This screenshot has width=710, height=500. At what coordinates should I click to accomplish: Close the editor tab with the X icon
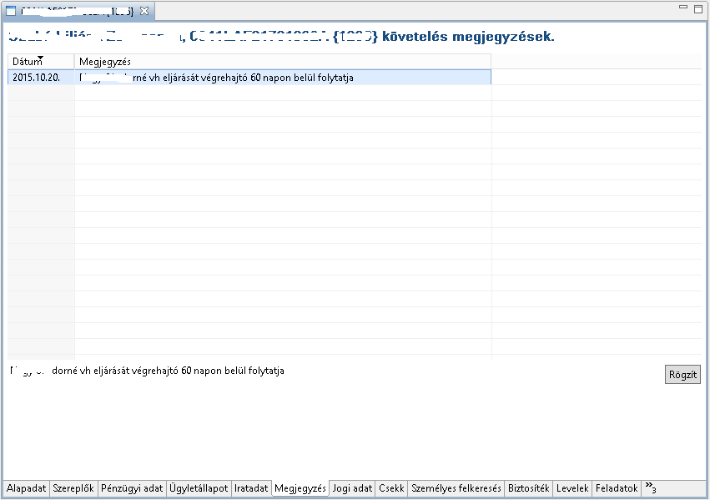tap(144, 11)
